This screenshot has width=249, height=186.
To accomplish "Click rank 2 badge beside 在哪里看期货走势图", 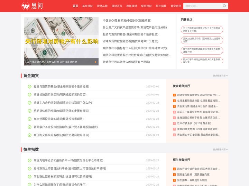I will click(x=174, y=101).
